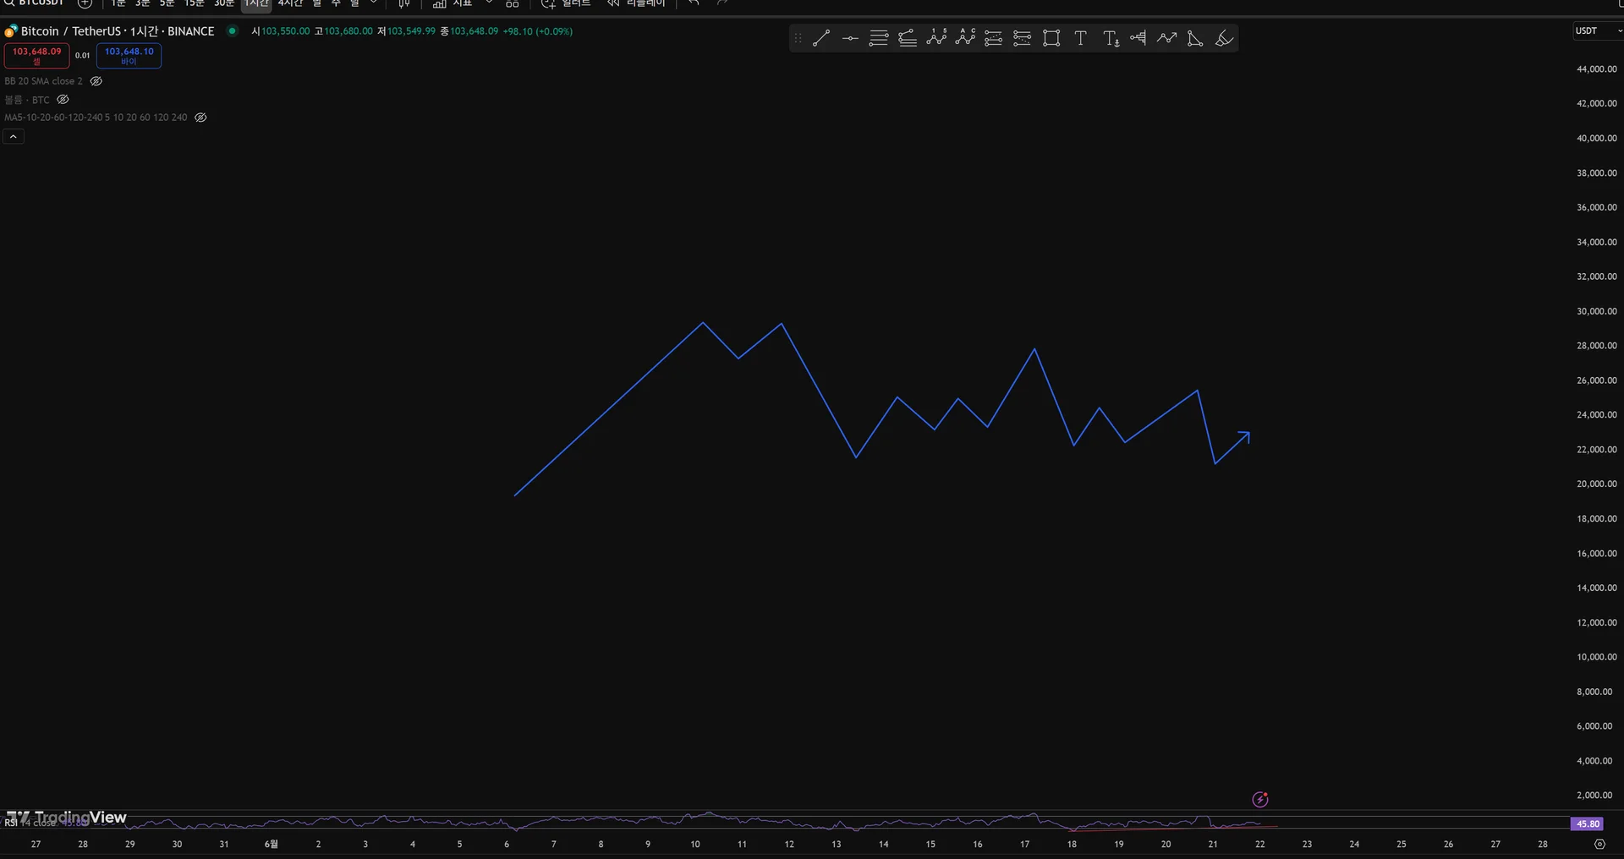
Task: Open chart settings hexagon gear icon
Action: point(1599,844)
